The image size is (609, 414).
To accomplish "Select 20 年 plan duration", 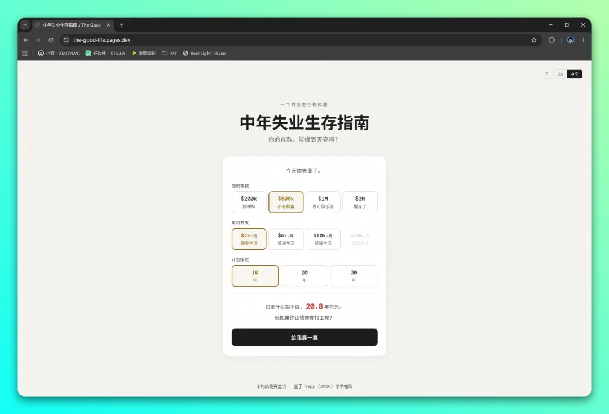I will point(304,276).
